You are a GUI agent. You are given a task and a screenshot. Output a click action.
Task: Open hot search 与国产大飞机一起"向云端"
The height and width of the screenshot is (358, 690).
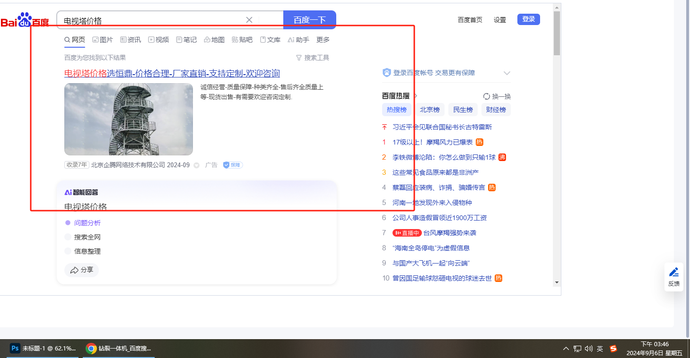[x=431, y=263]
